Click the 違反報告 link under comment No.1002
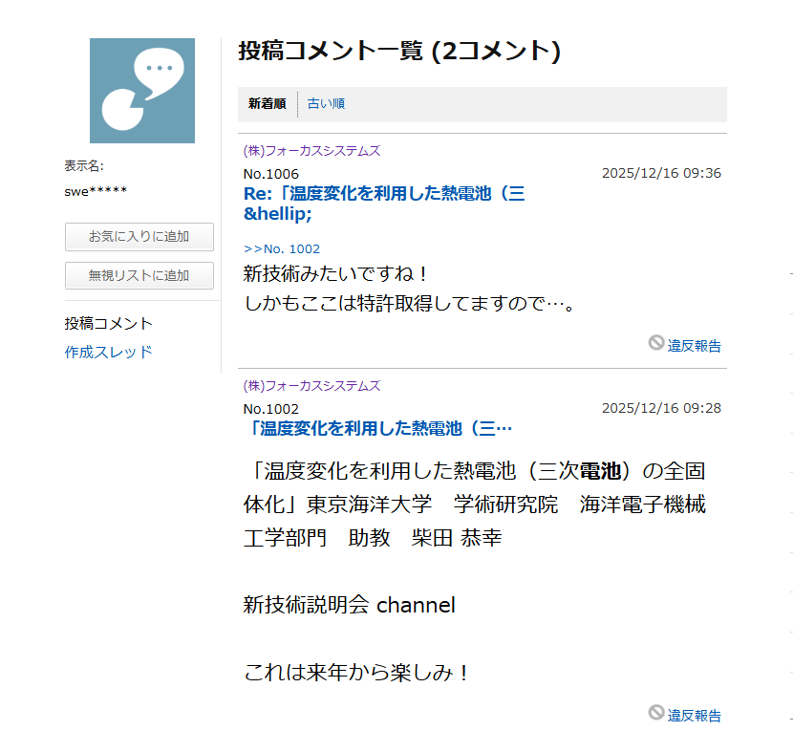This screenshot has height=752, width=793. click(694, 714)
